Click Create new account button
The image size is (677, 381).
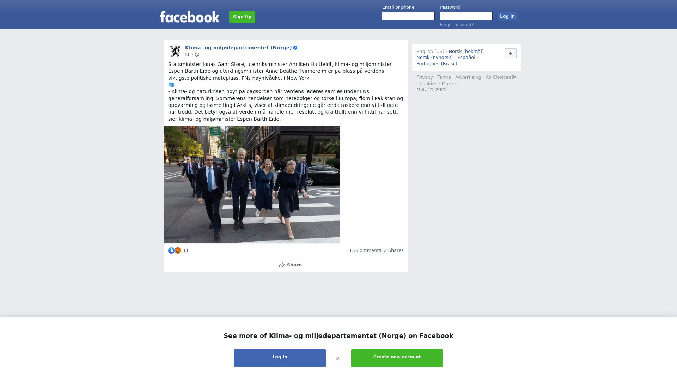point(397,358)
